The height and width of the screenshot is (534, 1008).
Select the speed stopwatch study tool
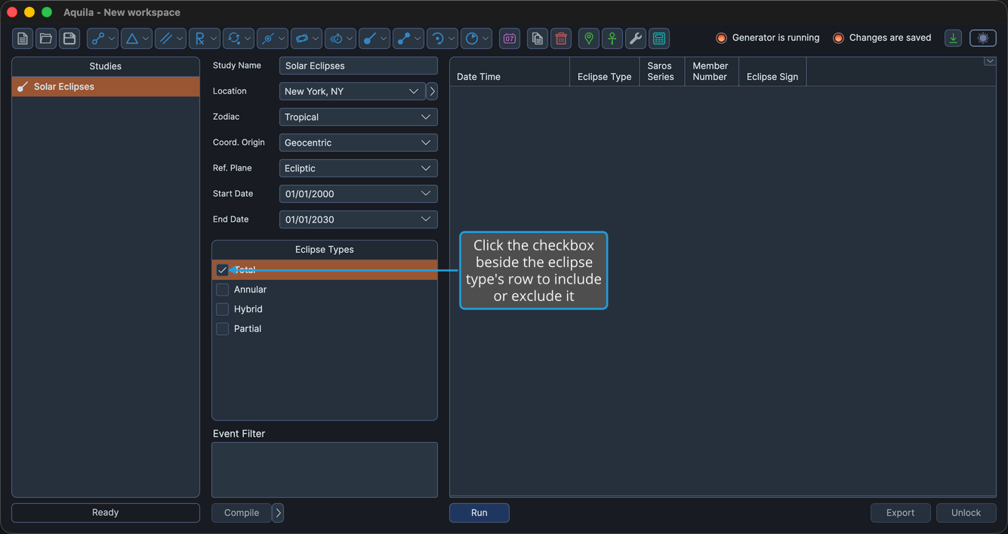(336, 38)
